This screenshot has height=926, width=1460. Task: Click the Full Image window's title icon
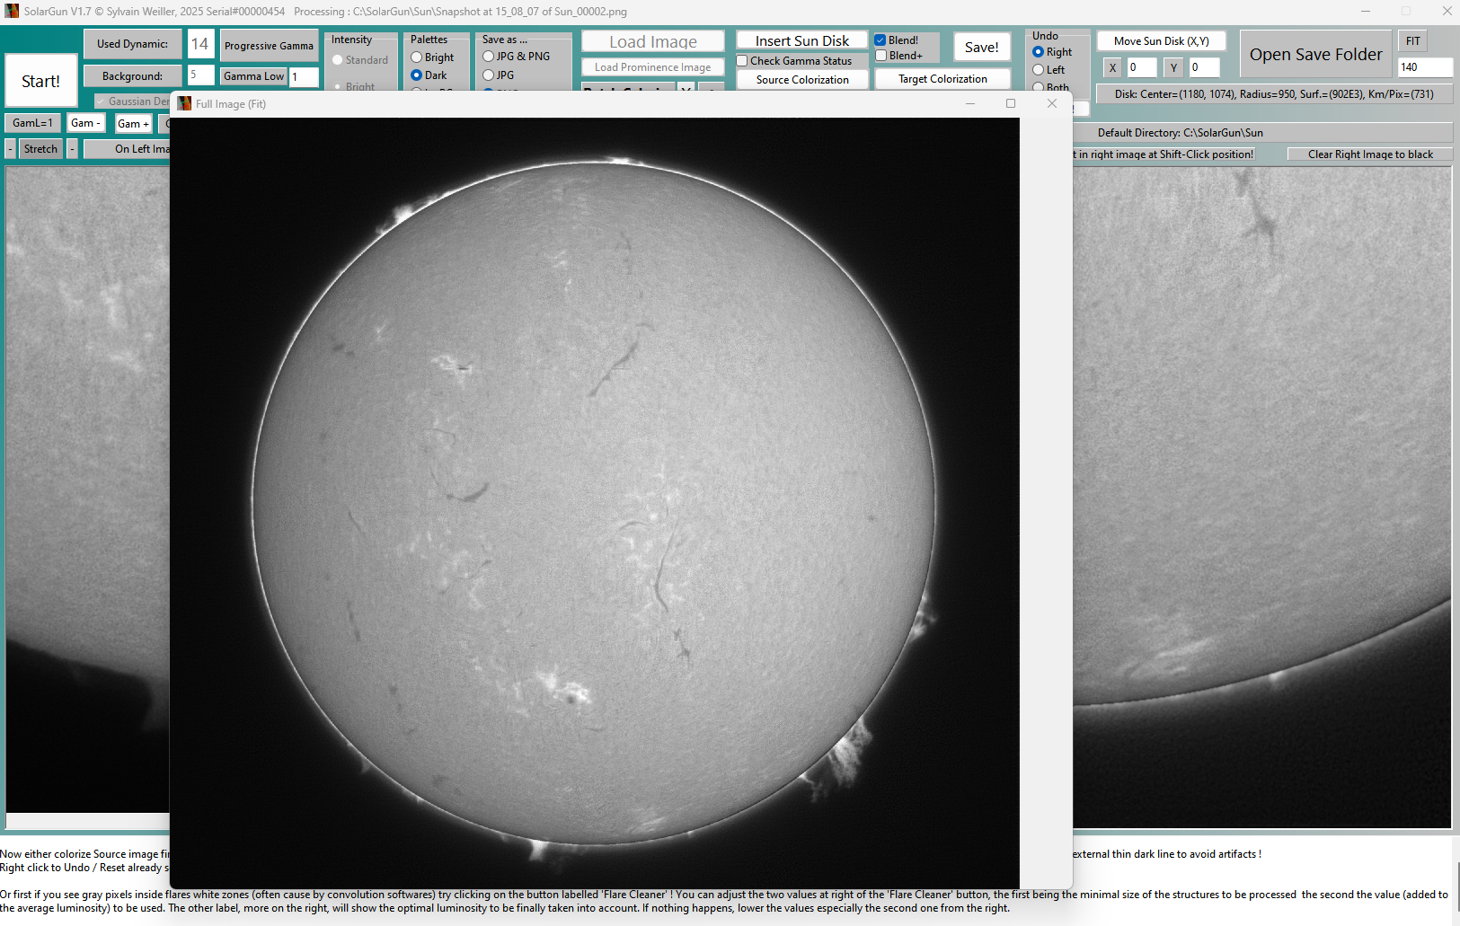(x=184, y=103)
